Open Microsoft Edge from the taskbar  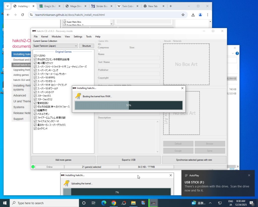(104, 203)
